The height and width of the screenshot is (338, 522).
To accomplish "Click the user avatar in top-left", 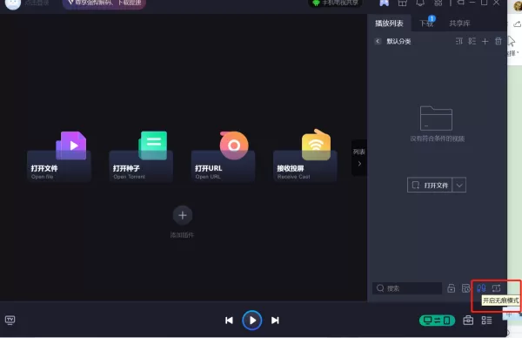I will pyautogui.click(x=13, y=3).
